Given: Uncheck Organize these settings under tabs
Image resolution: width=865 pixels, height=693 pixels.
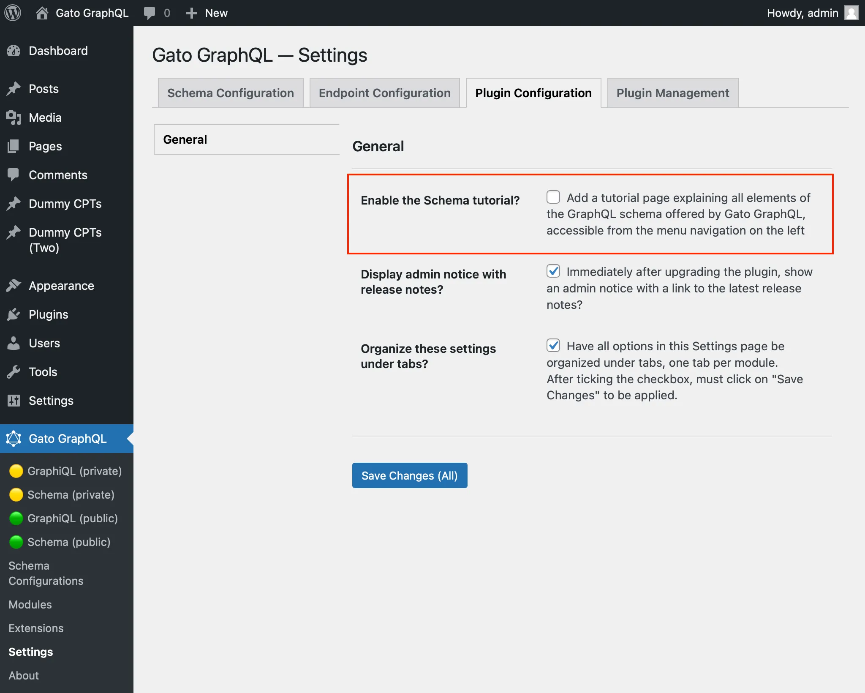Looking at the screenshot, I should 553,345.
